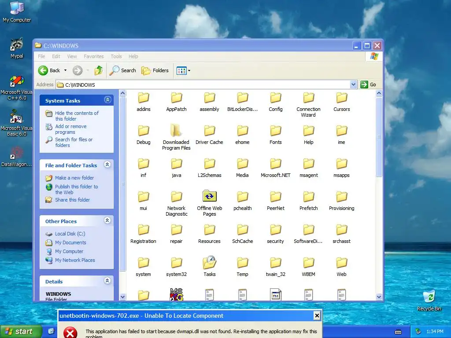Image resolution: width=451 pixels, height=338 pixels.
Task: Click the Go button
Action: [x=369, y=84]
